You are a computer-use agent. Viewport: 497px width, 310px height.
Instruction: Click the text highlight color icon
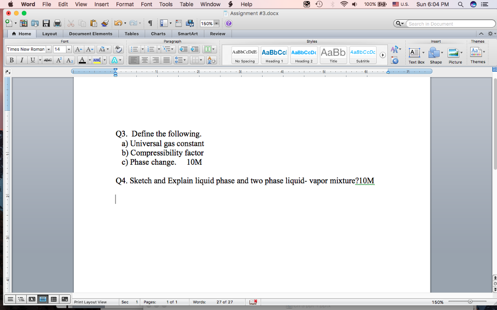point(97,60)
